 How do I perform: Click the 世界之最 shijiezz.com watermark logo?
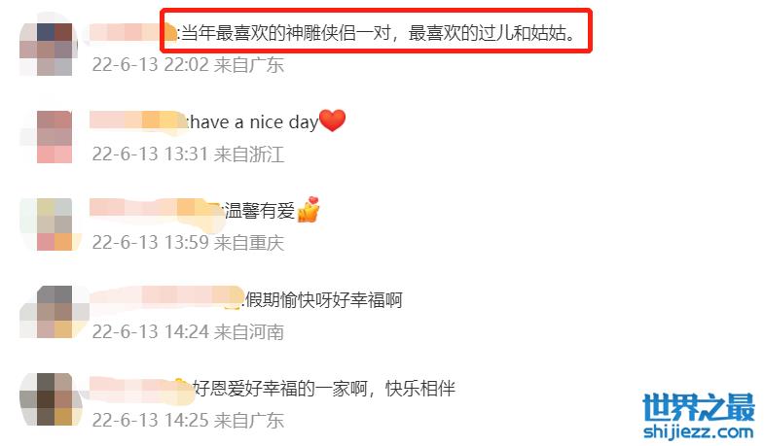click(x=698, y=416)
